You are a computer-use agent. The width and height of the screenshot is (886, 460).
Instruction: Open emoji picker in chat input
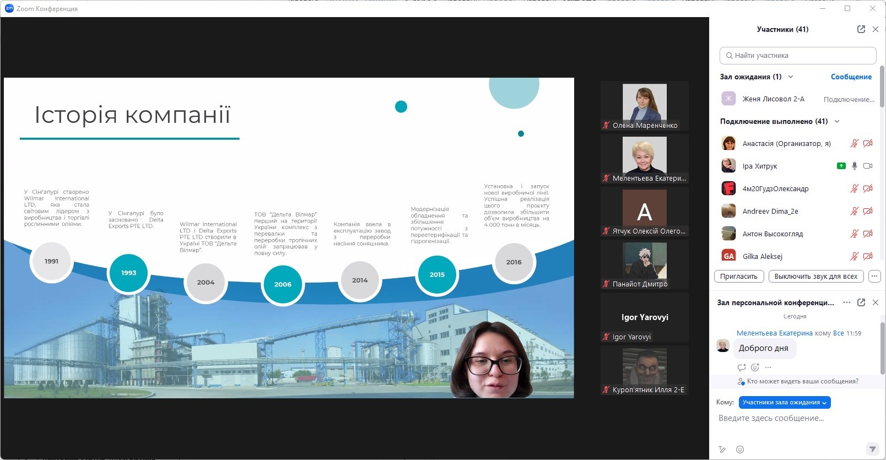(x=740, y=450)
